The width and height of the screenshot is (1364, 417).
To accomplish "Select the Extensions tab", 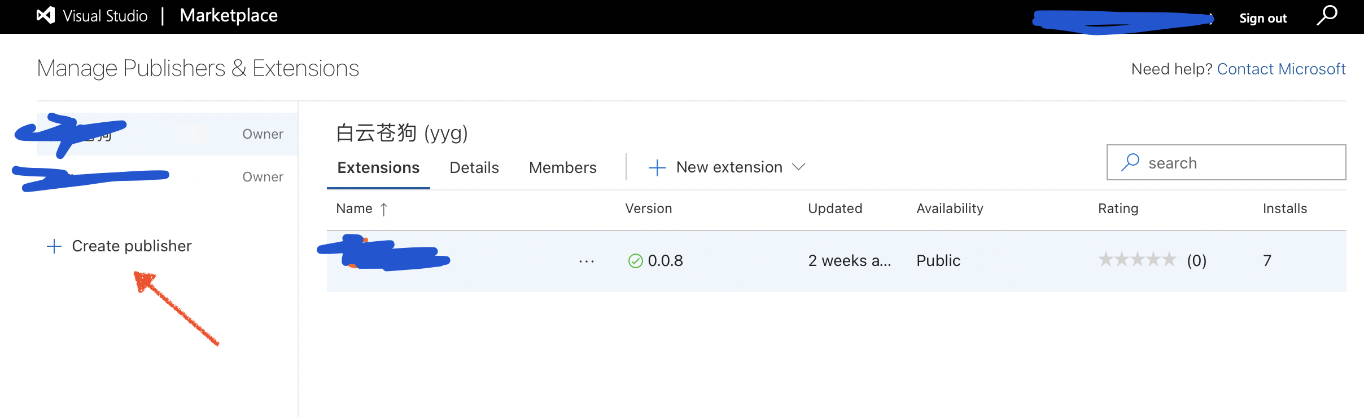I will point(378,167).
